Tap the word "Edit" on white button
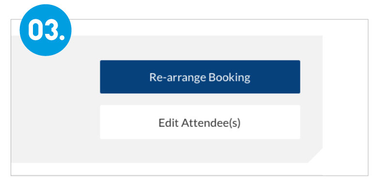 (x=168, y=122)
